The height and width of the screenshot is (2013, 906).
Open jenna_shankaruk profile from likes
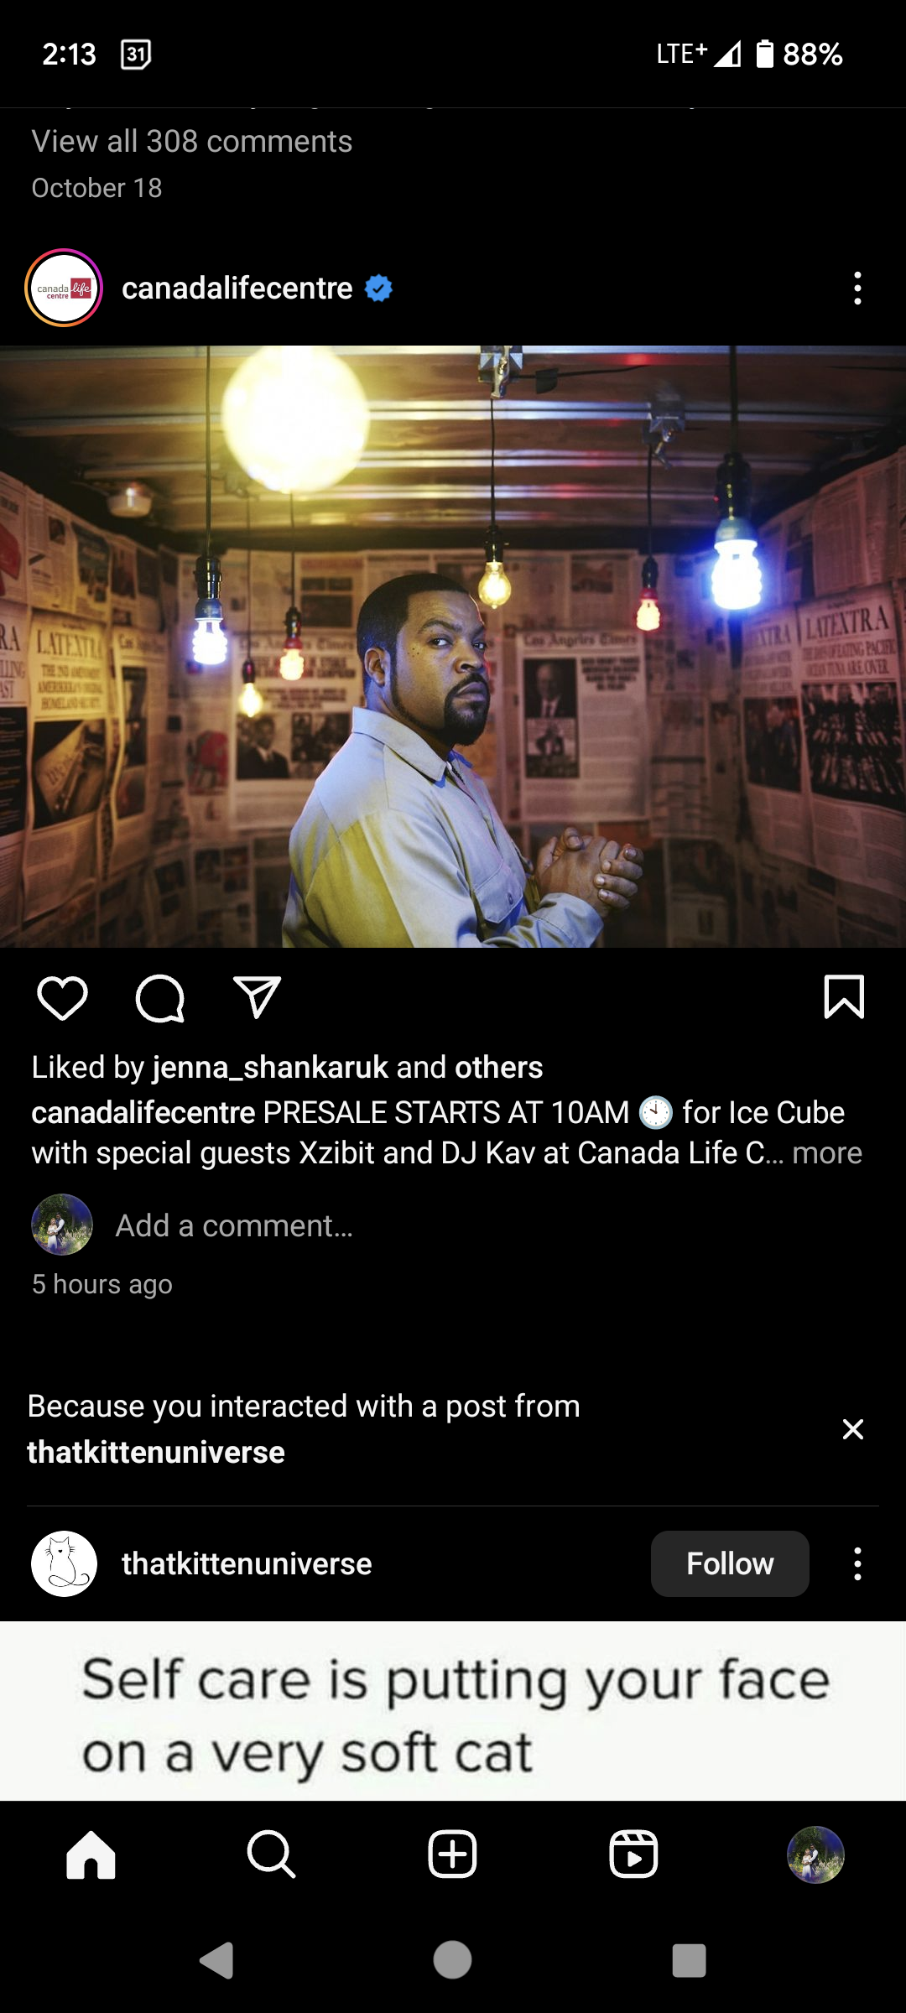pos(270,1068)
